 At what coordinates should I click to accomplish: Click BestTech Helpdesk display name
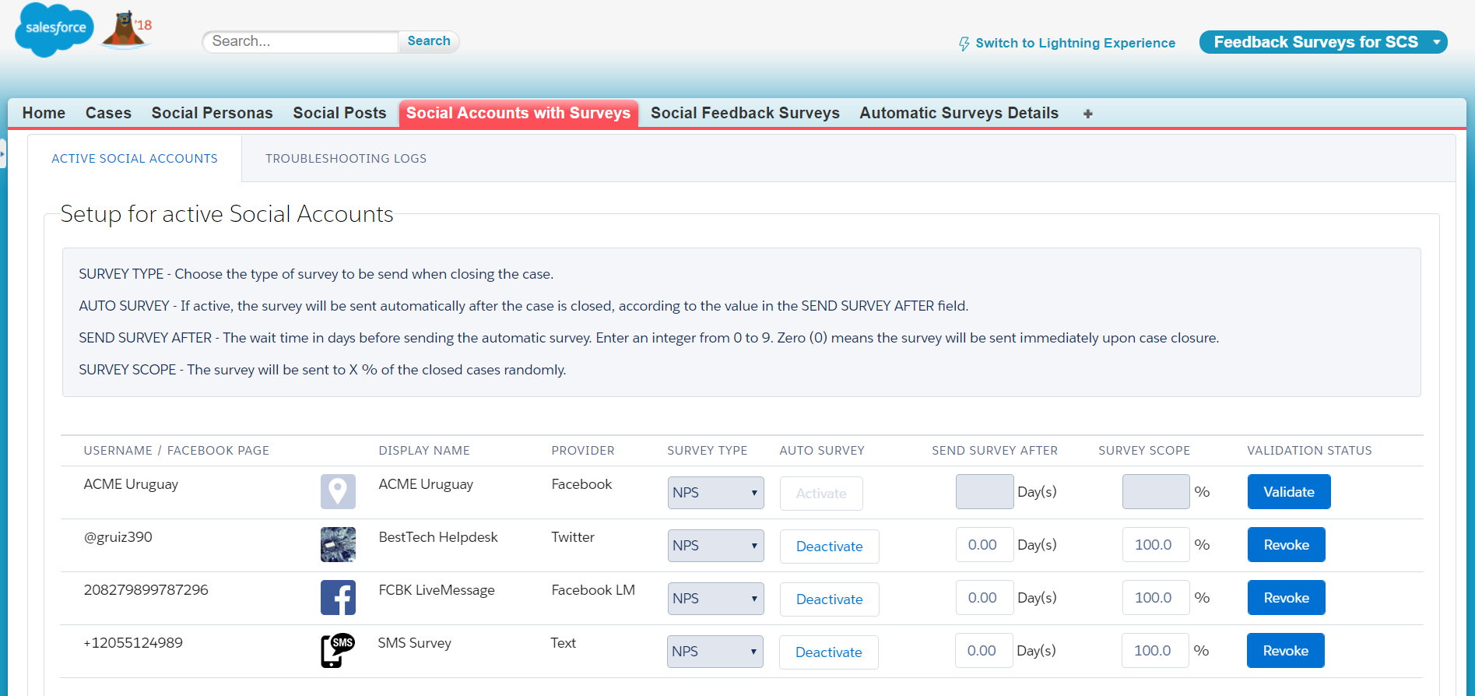[438, 537]
